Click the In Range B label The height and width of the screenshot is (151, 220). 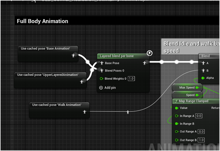coord(187,124)
